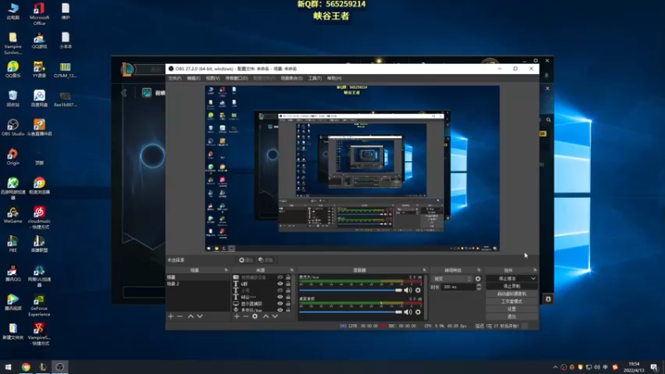Image resolution: width=665 pixels, height=374 pixels.
Task: Mute the 麦克风/Aux speaker icon
Action: coord(408,290)
